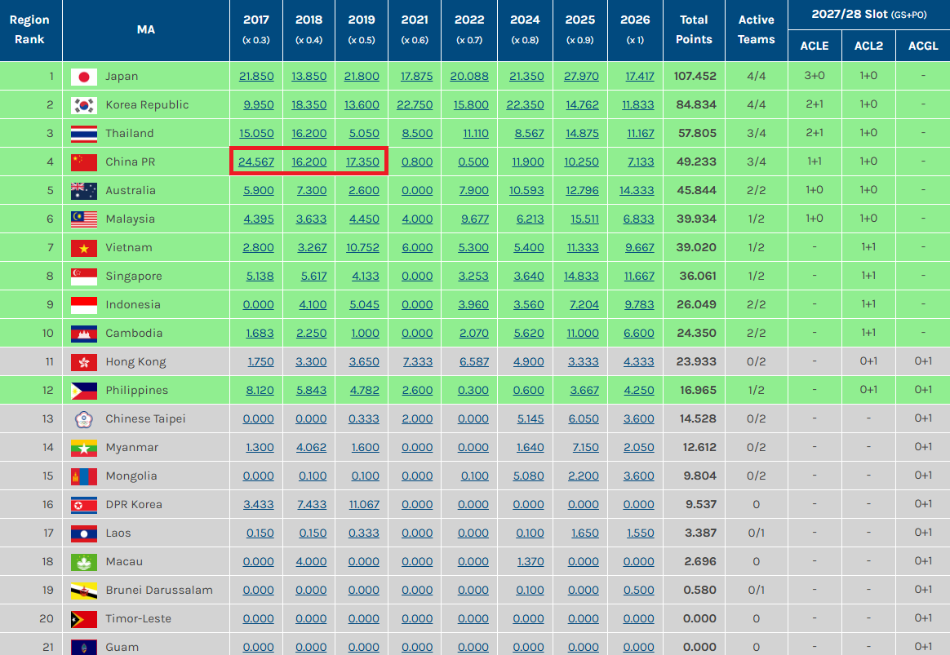Open China PR's 2017 points link 24.567

pyautogui.click(x=255, y=162)
